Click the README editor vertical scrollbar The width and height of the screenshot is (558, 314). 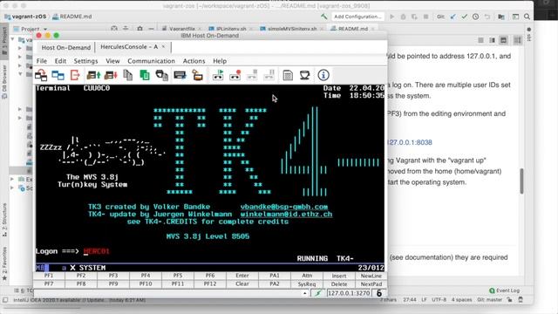point(521,181)
